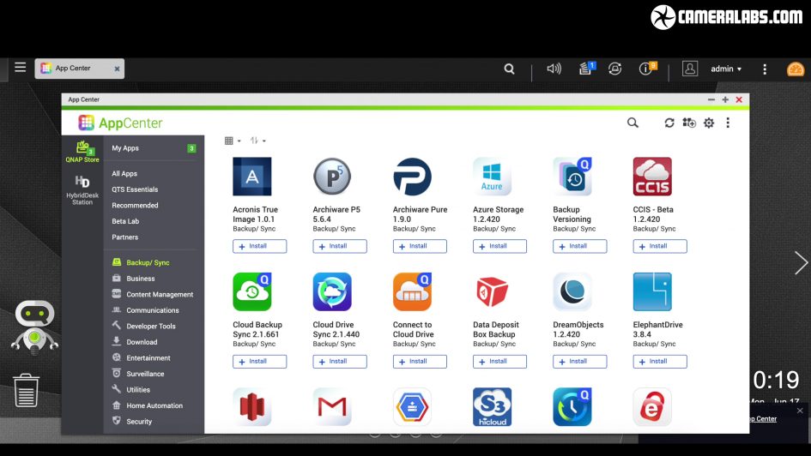Image resolution: width=811 pixels, height=456 pixels.
Task: Install Azure Storage 1.2.420
Action: 499,246
